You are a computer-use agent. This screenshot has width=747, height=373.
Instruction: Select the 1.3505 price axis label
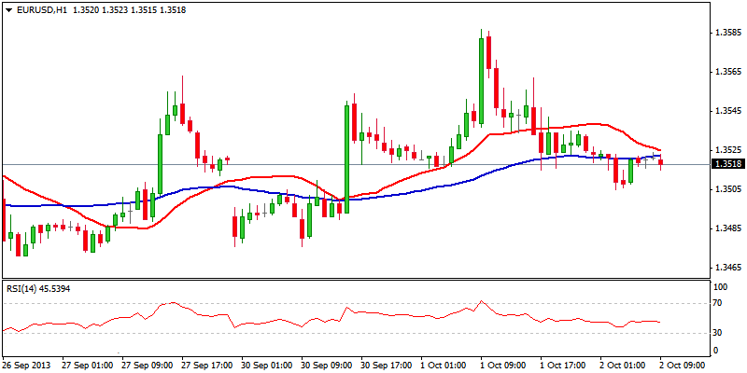(727, 189)
